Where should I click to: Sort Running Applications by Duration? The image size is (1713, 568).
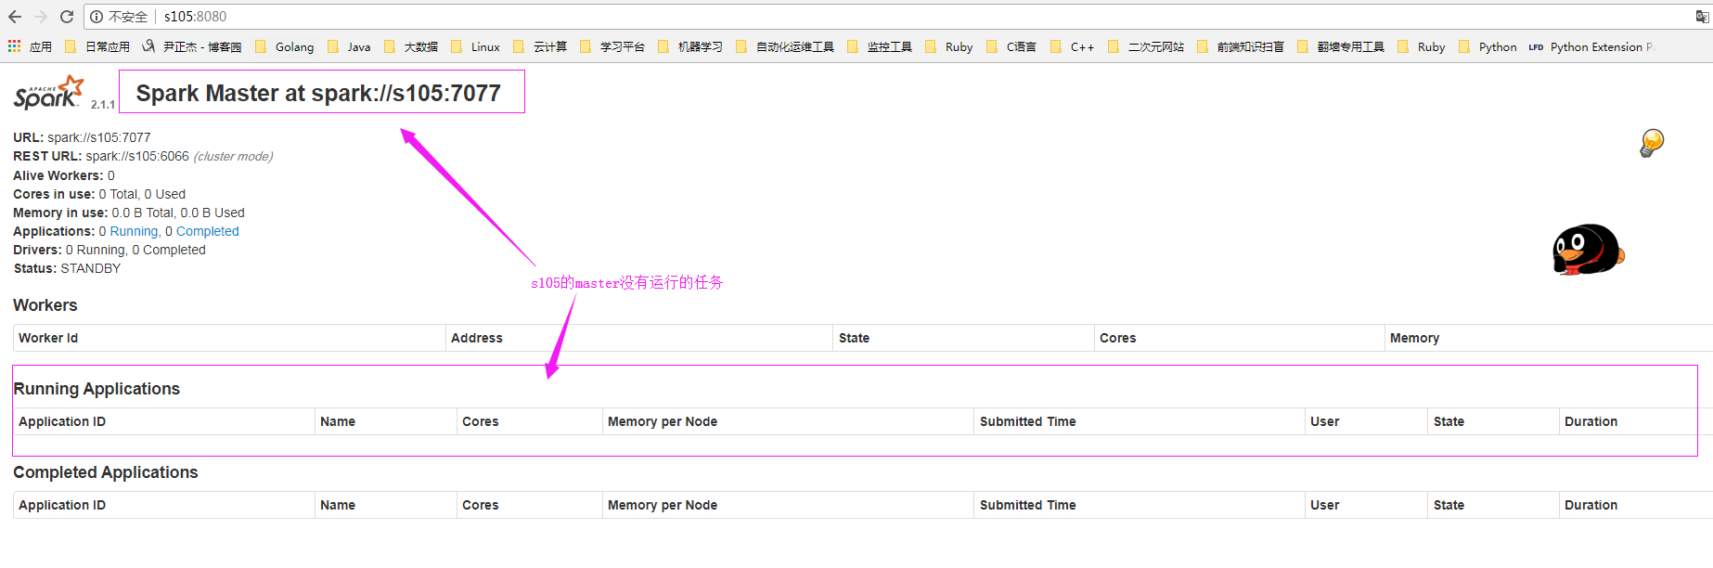click(x=1591, y=421)
